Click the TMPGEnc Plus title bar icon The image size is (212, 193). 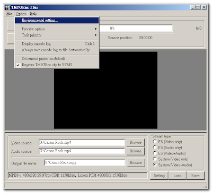tap(7, 7)
